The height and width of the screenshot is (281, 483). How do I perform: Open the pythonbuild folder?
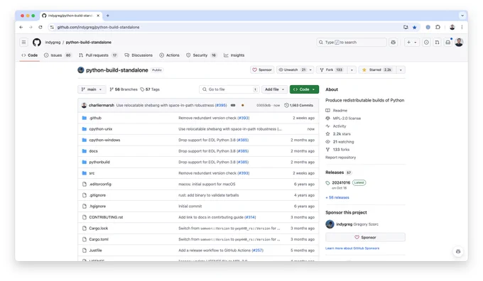point(99,162)
